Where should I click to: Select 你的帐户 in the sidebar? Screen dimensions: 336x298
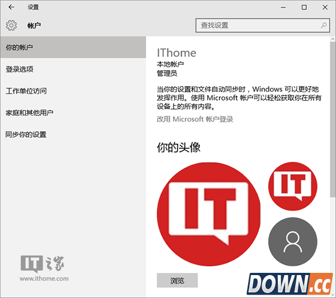(x=73, y=48)
